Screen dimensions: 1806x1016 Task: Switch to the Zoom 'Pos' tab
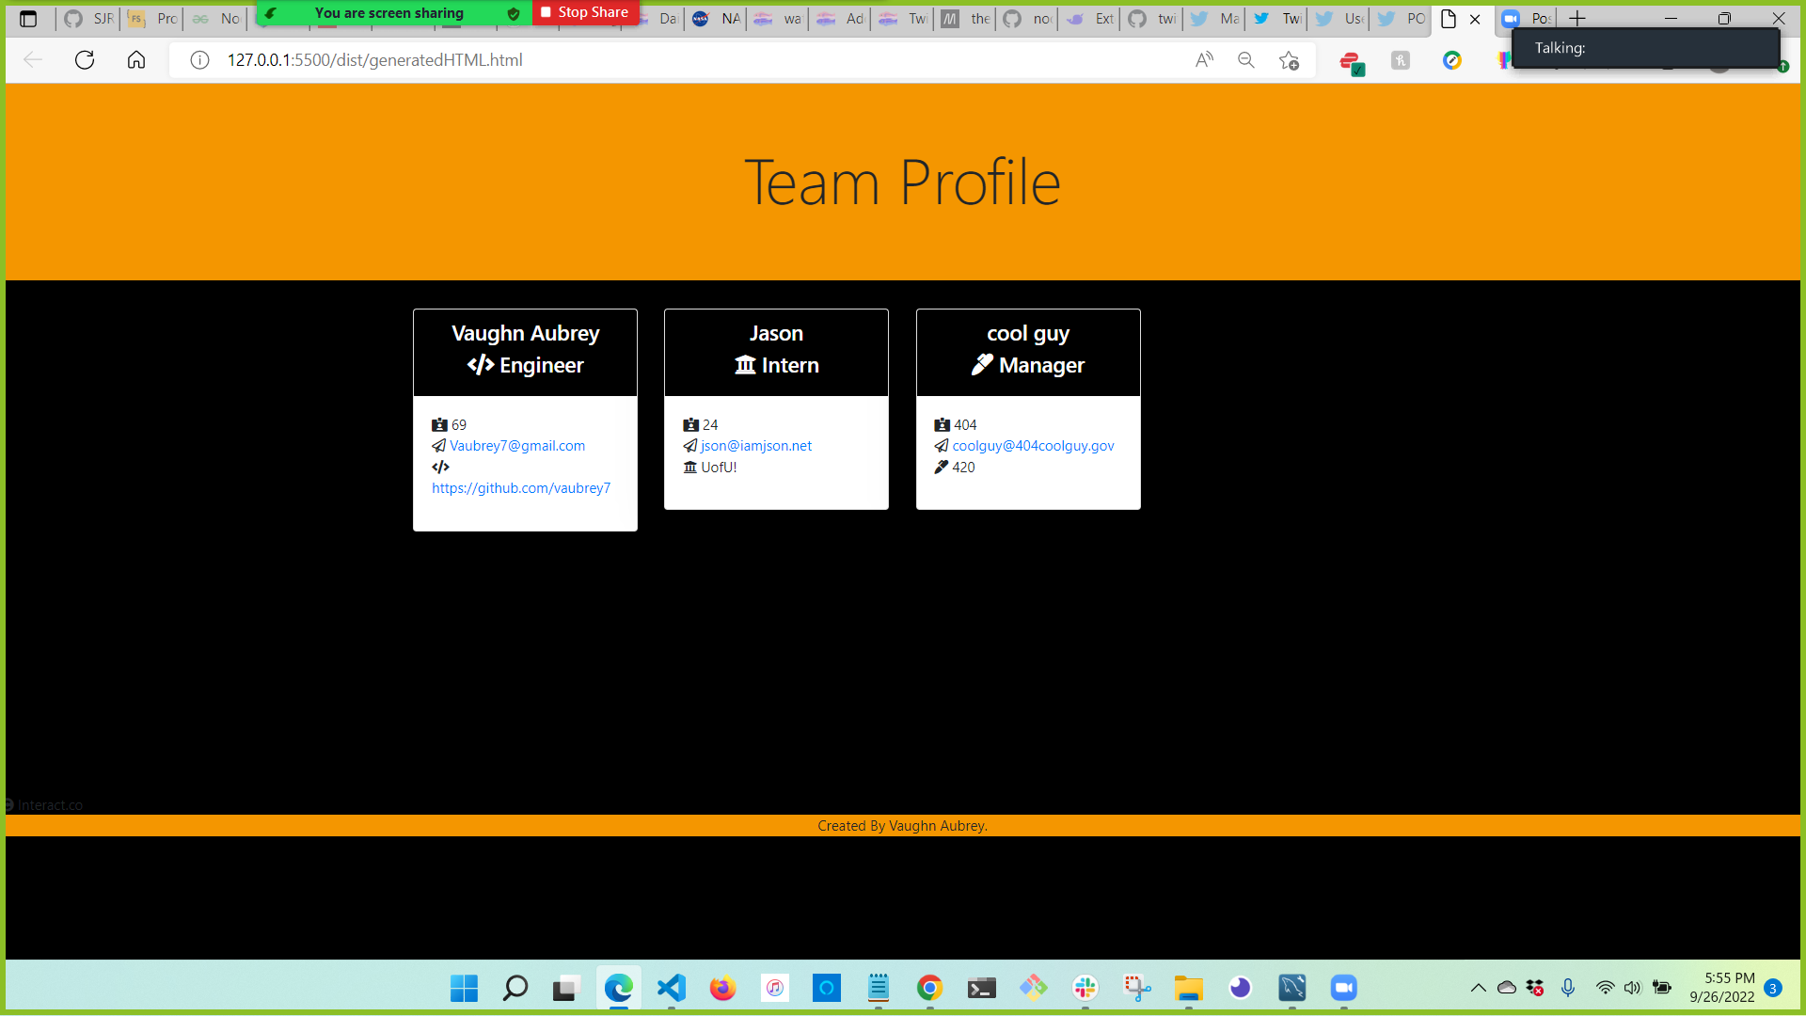(1527, 19)
